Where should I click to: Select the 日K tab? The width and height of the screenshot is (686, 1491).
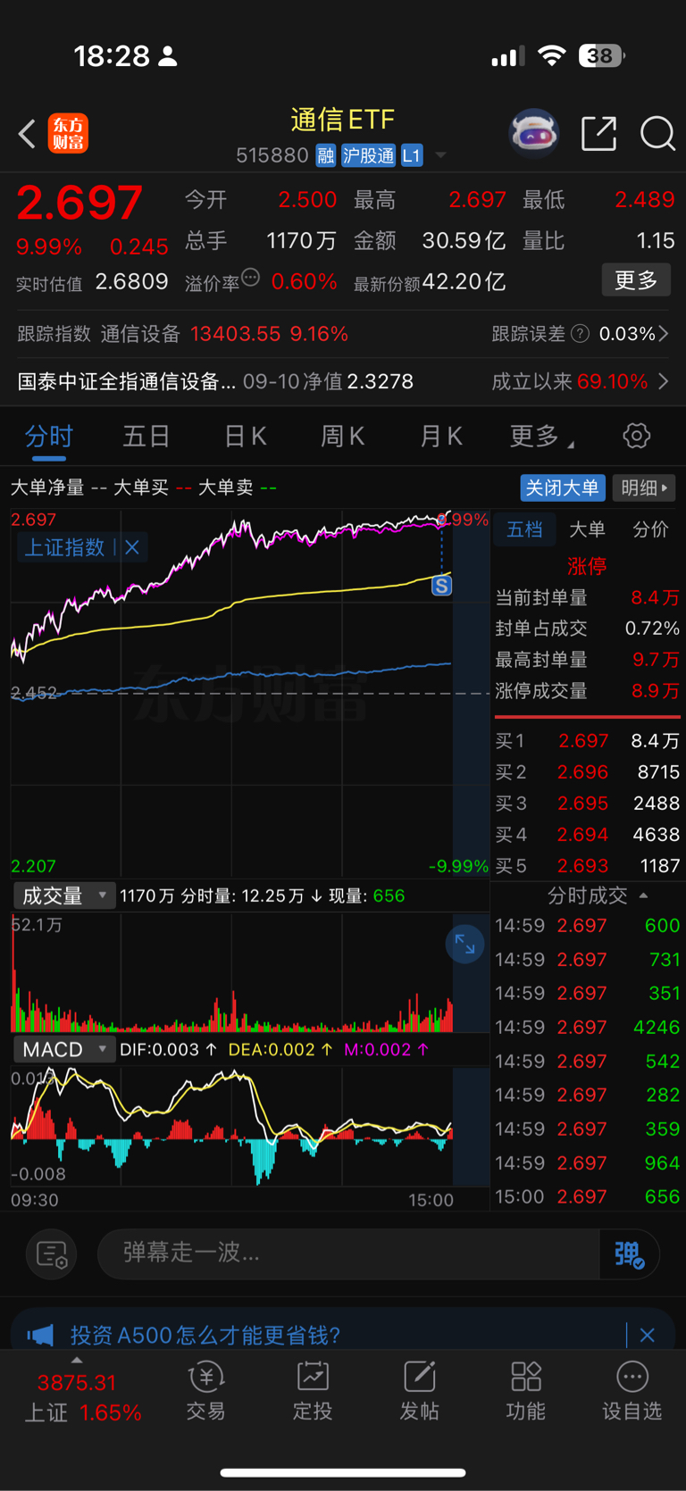point(245,437)
